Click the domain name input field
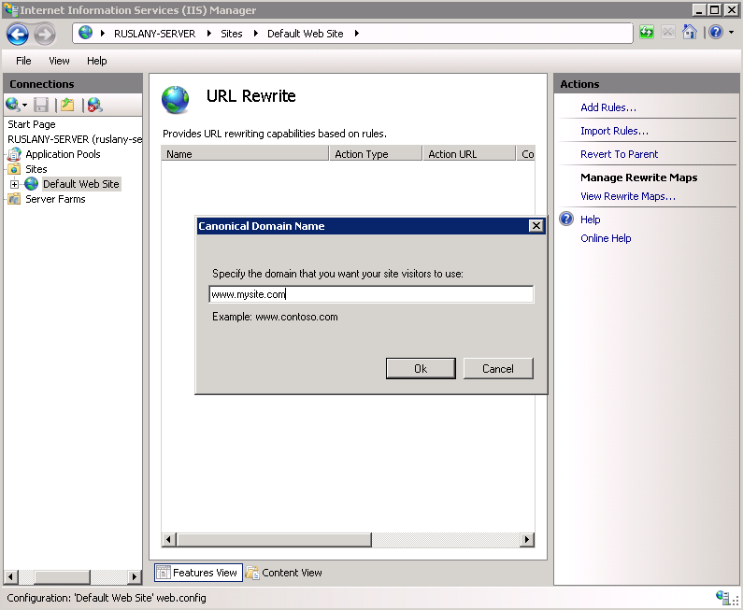 tap(371, 294)
